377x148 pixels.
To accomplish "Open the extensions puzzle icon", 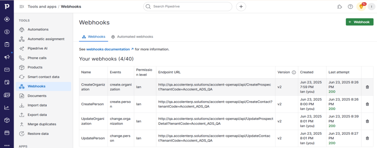I will (x=339, y=7).
